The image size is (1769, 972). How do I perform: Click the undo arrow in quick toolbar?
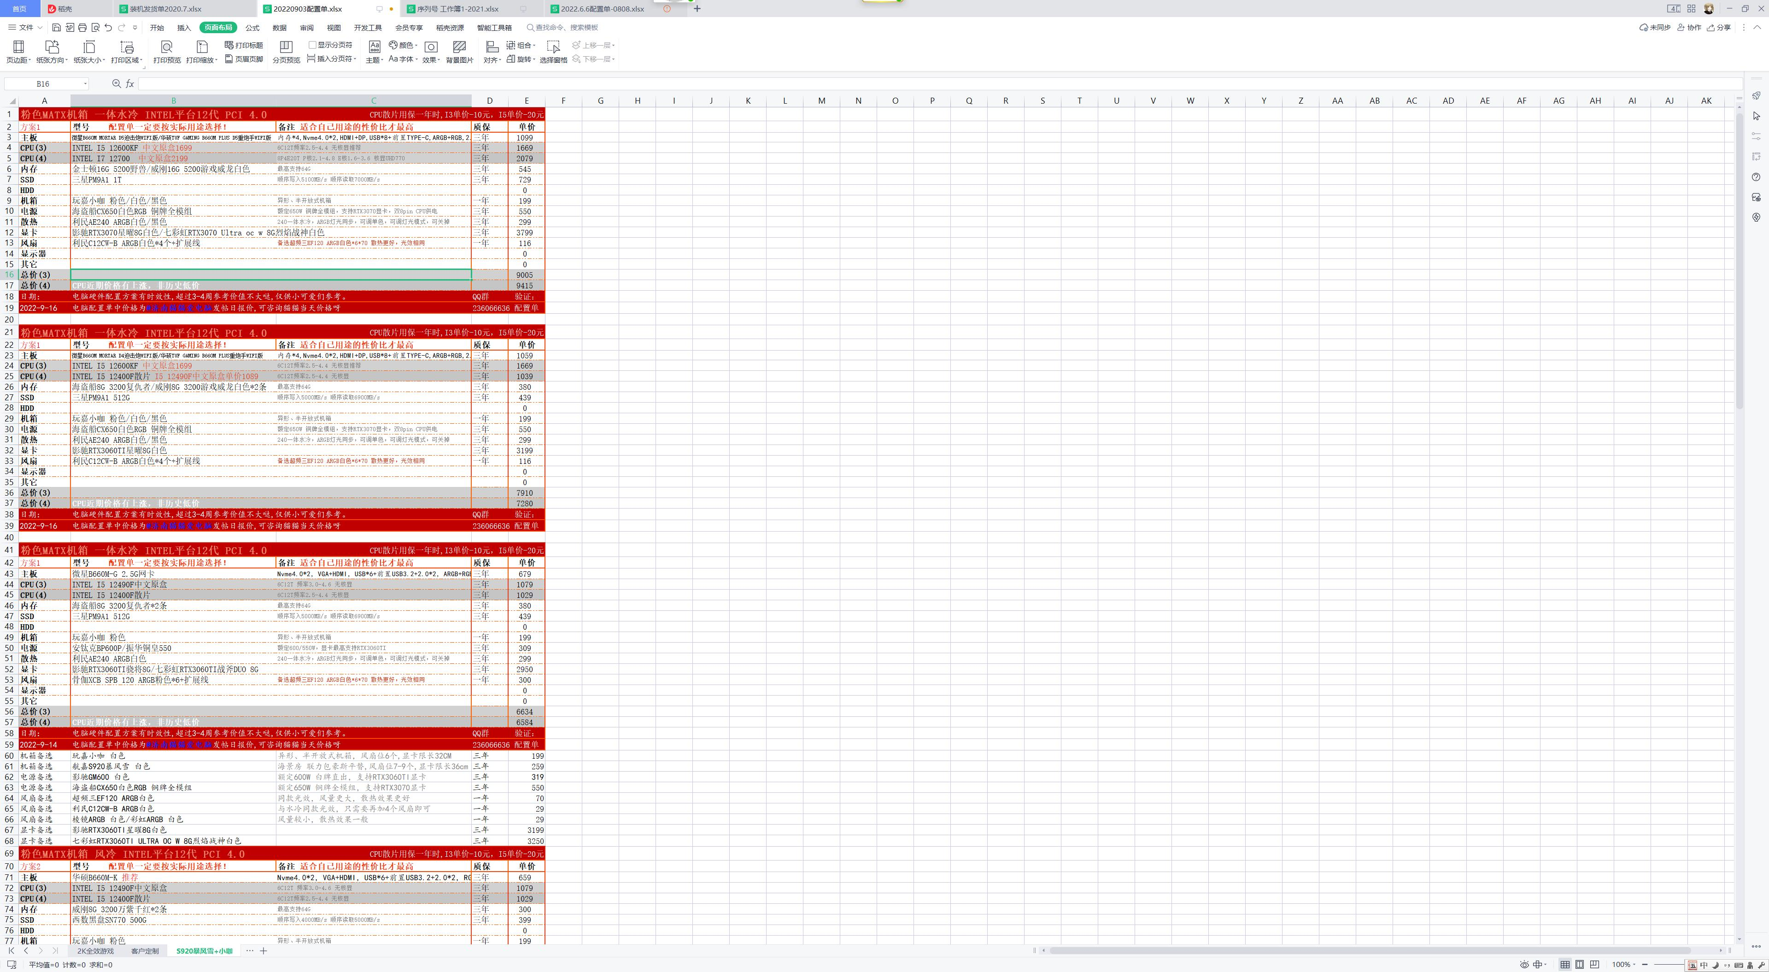click(x=108, y=28)
